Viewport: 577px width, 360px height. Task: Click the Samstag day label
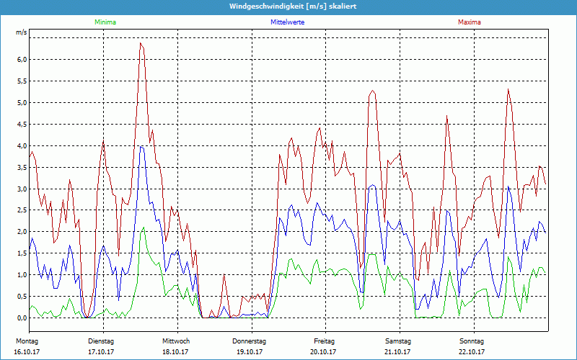coord(398,341)
